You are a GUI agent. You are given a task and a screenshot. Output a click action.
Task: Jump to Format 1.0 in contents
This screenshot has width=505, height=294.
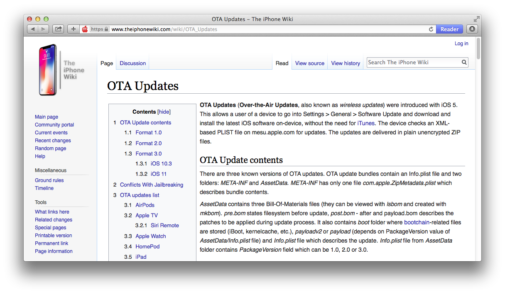[149, 133]
